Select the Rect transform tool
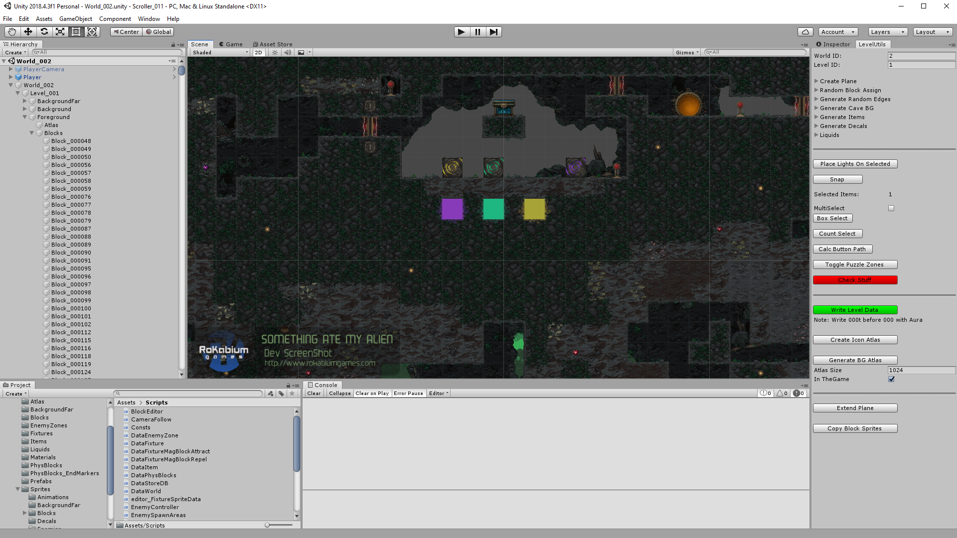The width and height of the screenshot is (957, 538). coord(76,32)
